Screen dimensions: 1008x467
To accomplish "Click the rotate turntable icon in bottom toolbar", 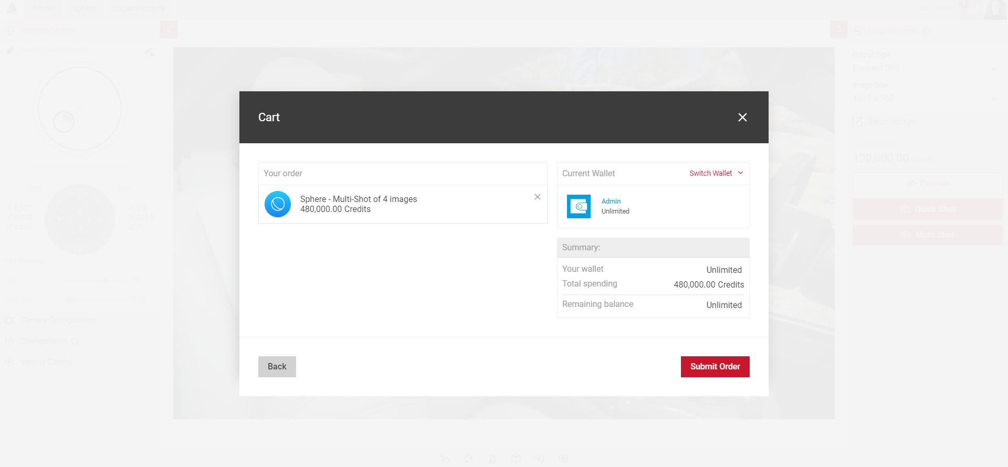I will click(x=539, y=459).
